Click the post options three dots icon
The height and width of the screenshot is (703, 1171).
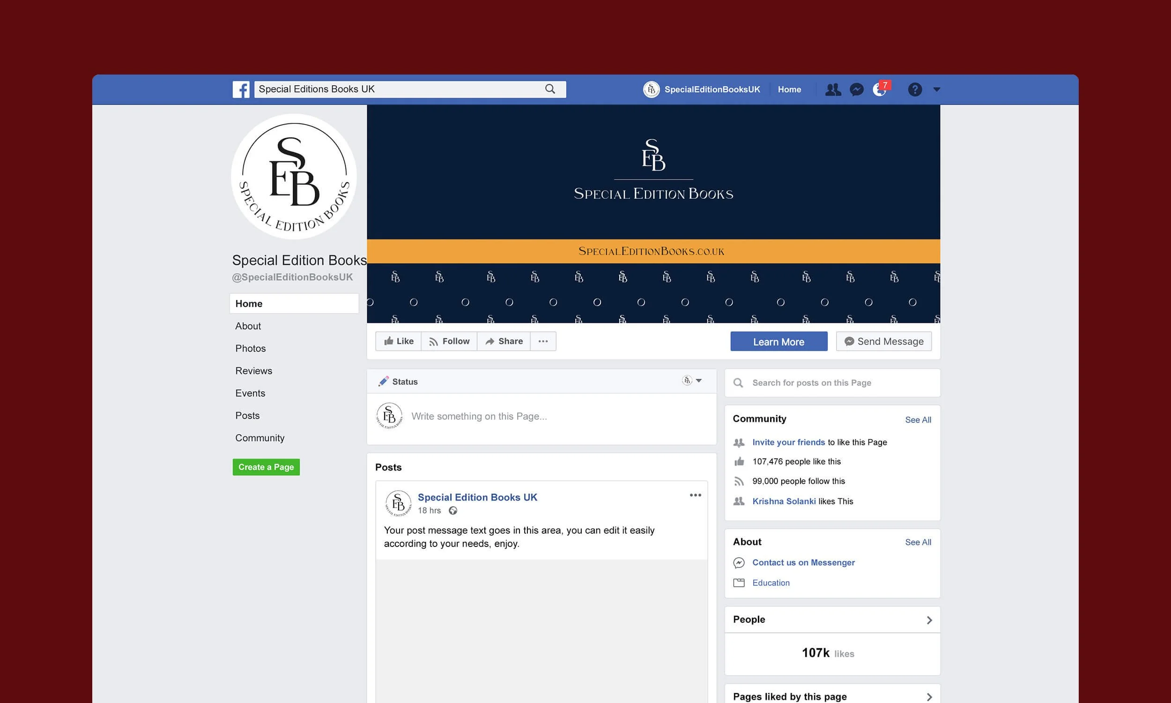point(695,495)
